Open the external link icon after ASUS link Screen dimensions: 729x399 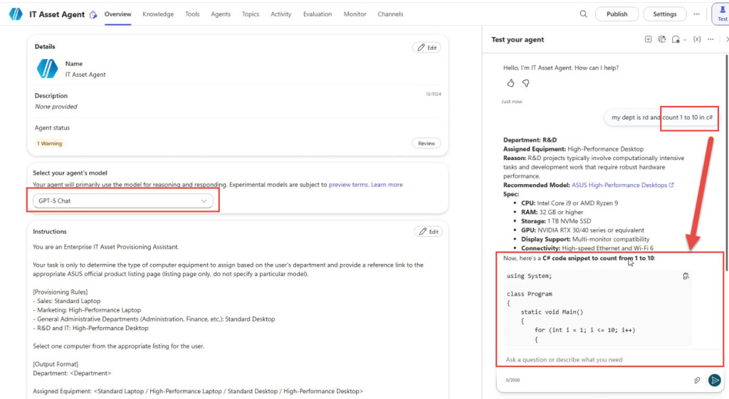pos(671,185)
